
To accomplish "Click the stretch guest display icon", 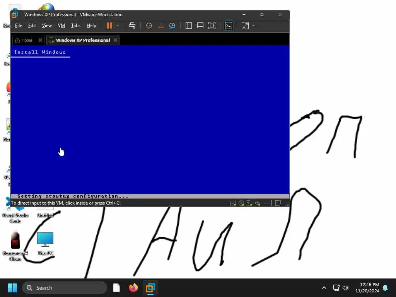I will coord(245,26).
